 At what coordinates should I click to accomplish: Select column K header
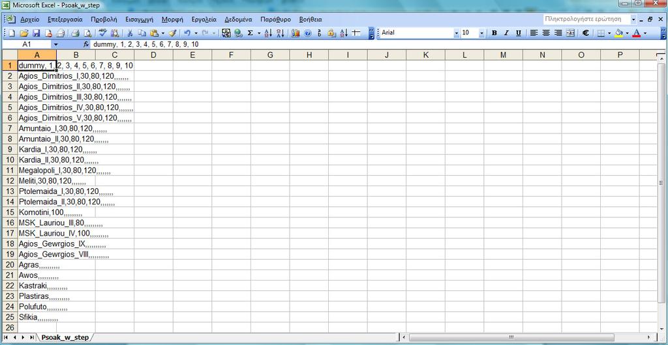(x=425, y=55)
